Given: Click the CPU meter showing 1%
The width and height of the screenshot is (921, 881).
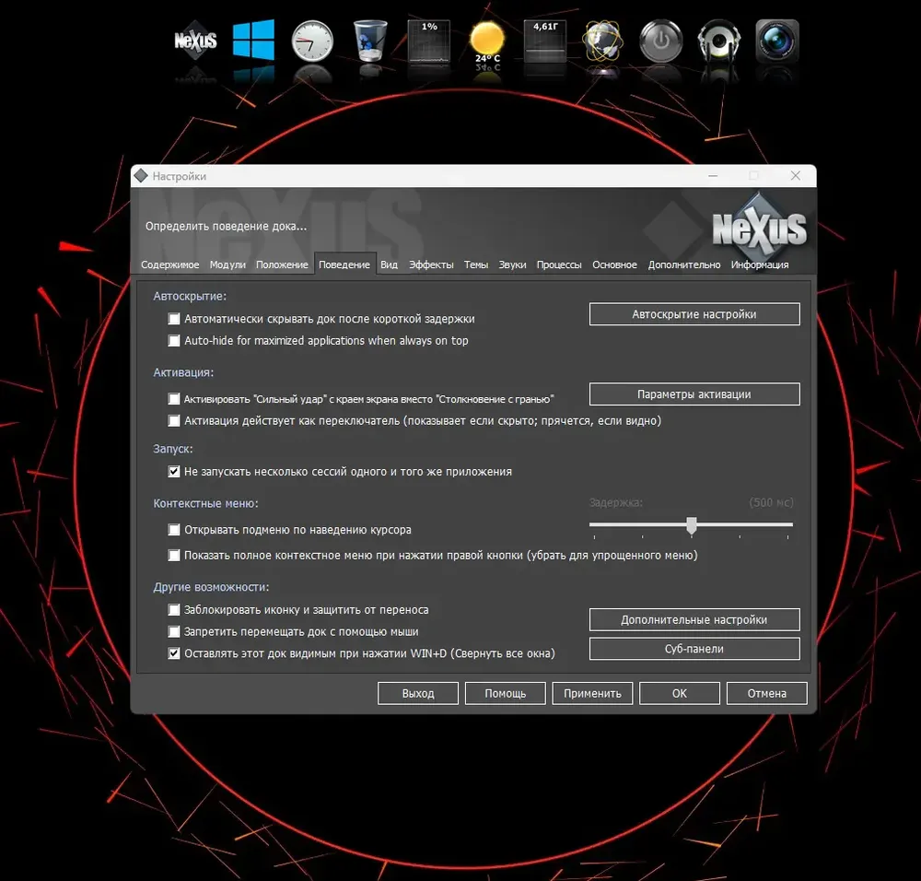Looking at the screenshot, I should coord(429,41).
